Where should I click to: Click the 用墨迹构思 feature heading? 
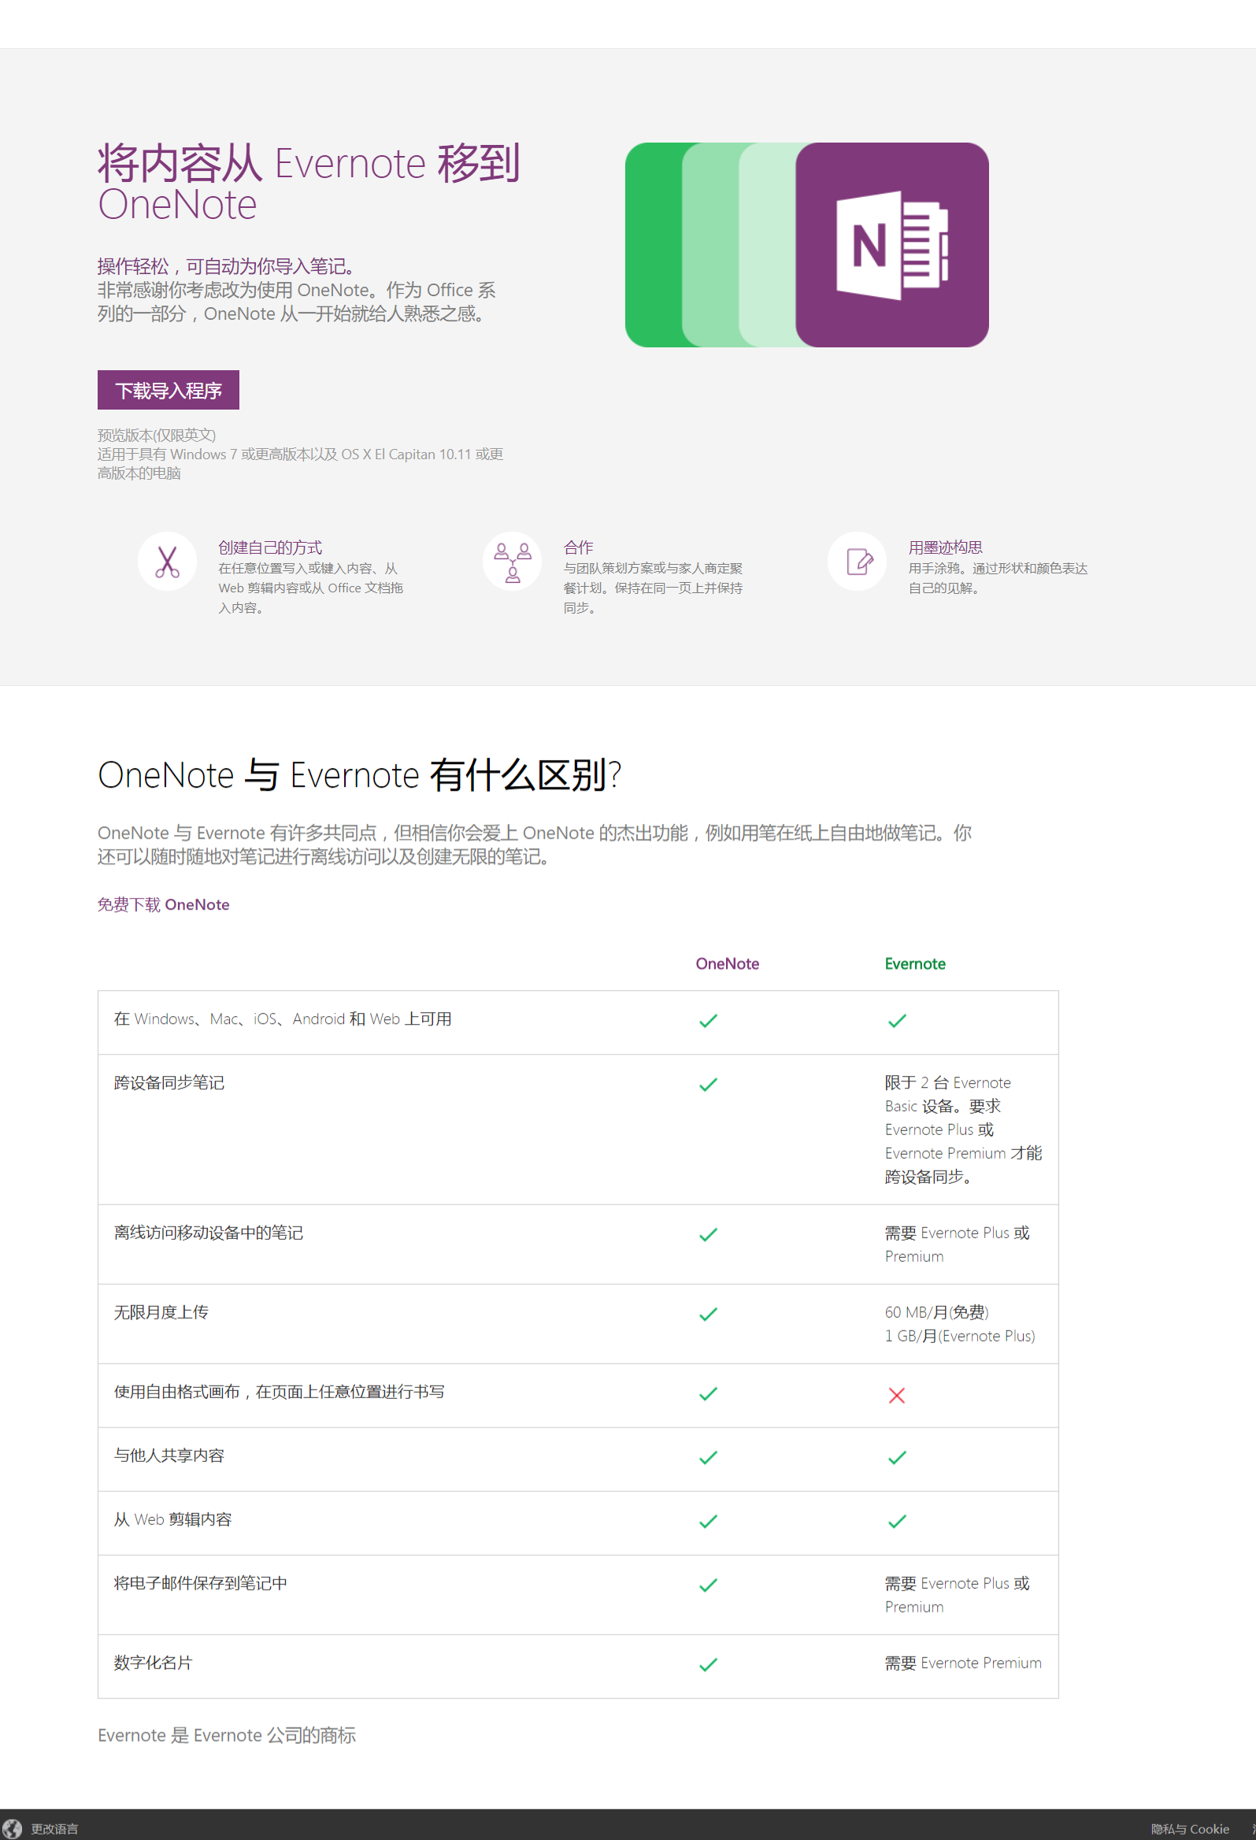coord(945,547)
